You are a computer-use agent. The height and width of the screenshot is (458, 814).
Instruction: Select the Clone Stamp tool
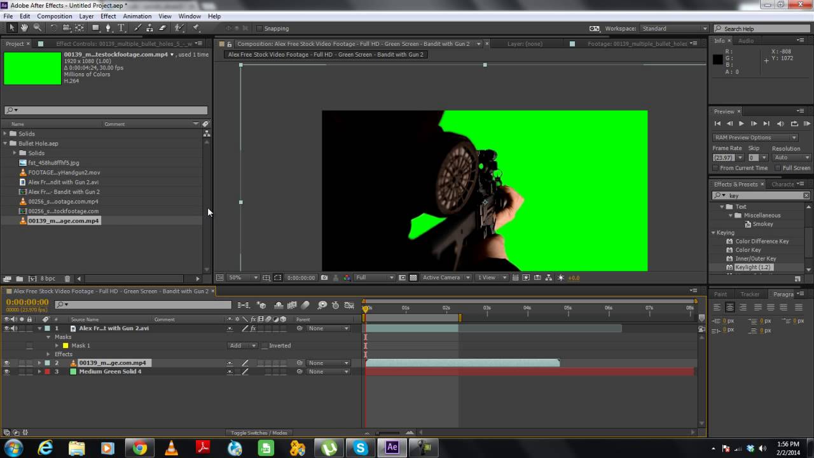[x=149, y=28]
